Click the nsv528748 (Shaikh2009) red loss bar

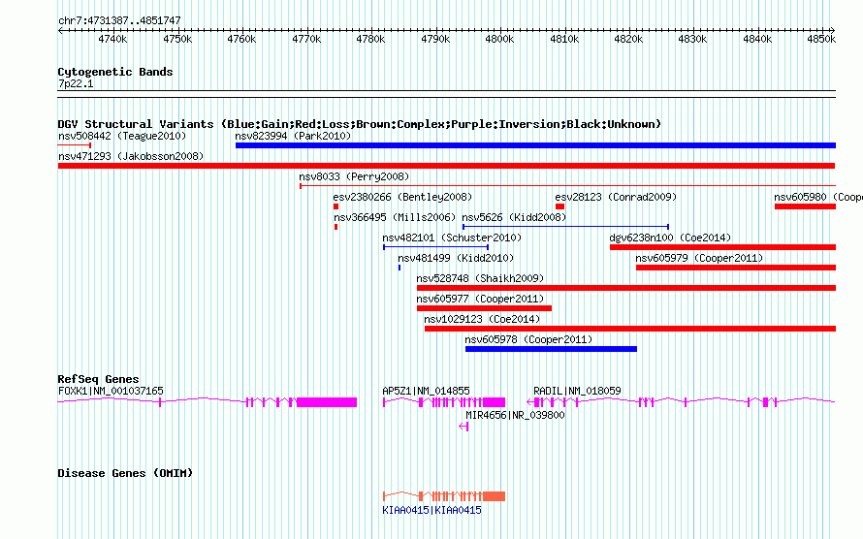[x=626, y=288]
